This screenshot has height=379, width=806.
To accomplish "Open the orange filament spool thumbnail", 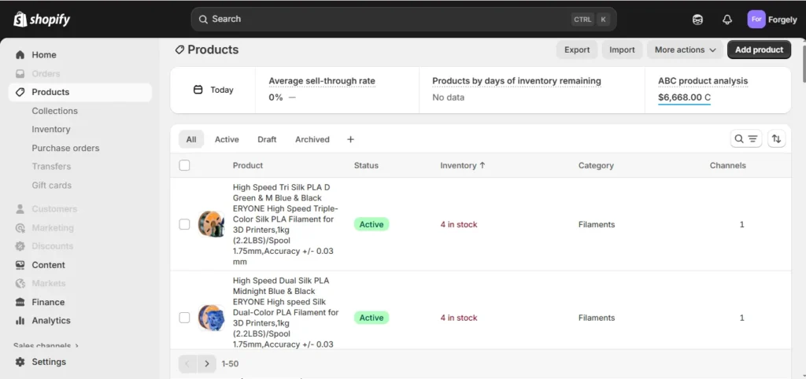I will pos(211,224).
